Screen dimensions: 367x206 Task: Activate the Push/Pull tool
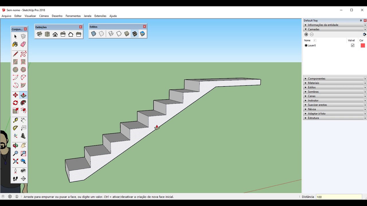tap(23, 95)
